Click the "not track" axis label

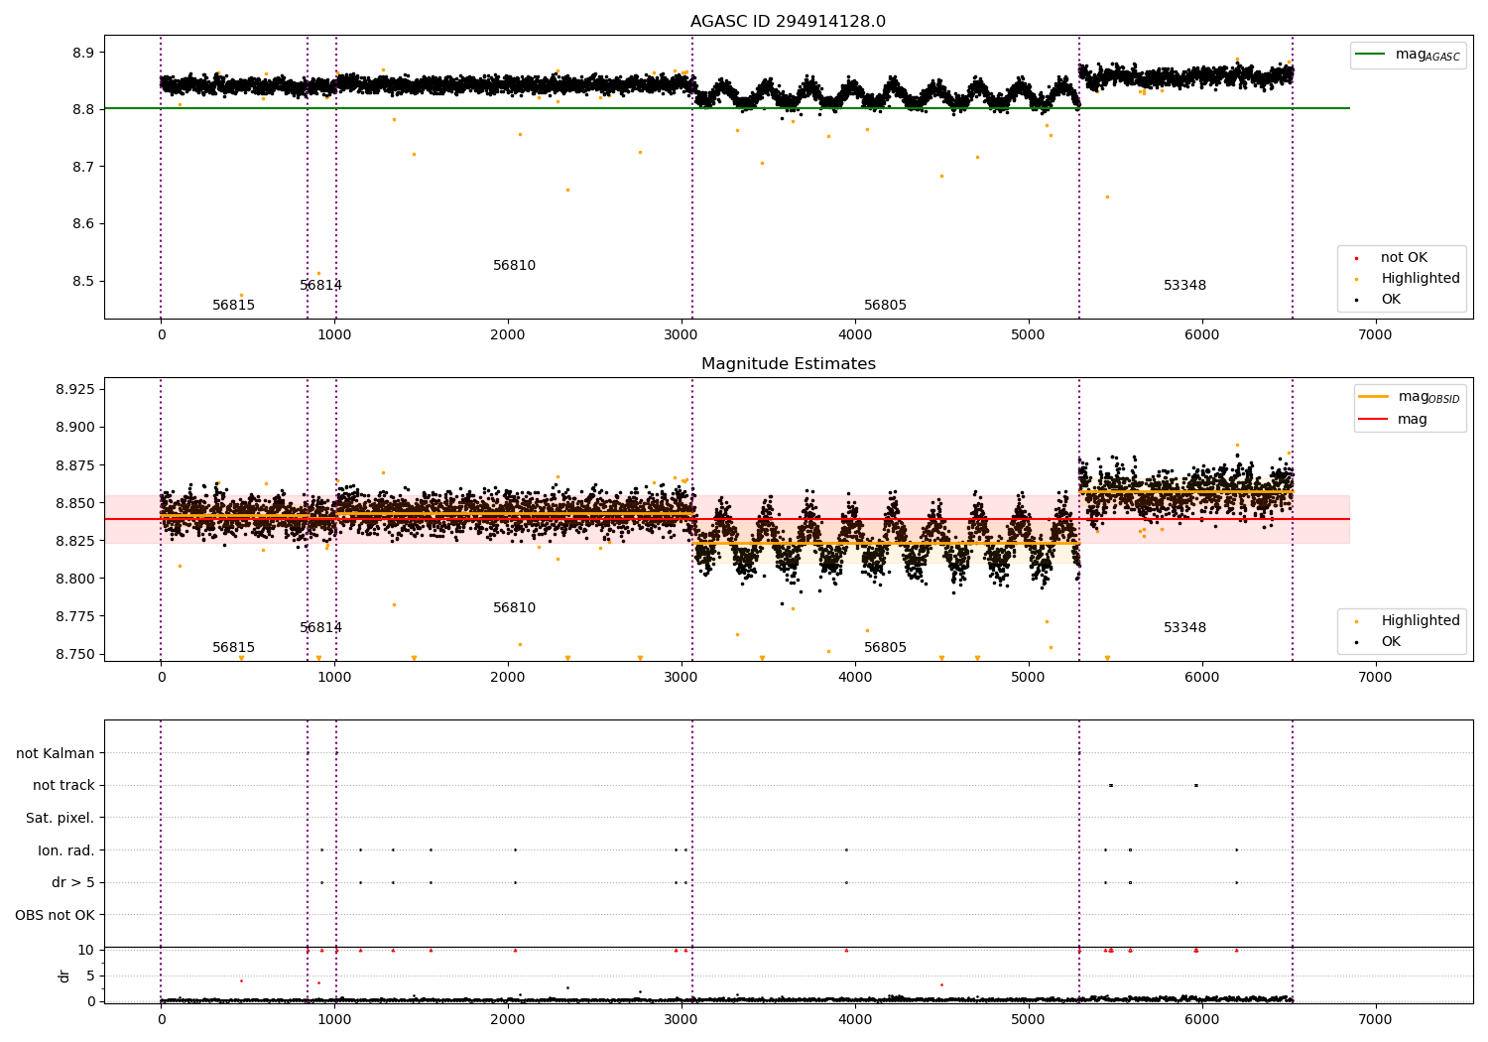63,786
